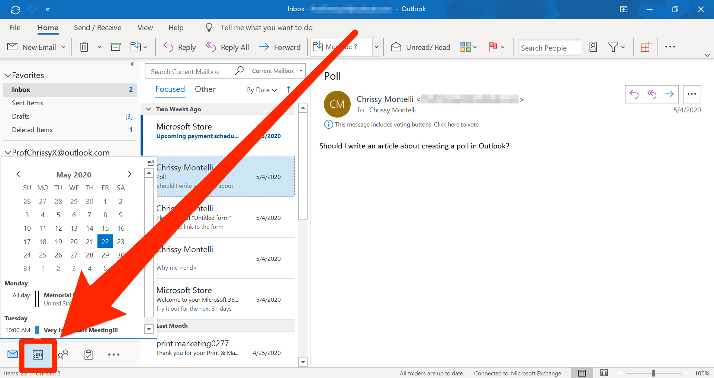Collapse the ProfChrissyX@outlook.com account
The height and width of the screenshot is (378, 714).
click(x=7, y=153)
